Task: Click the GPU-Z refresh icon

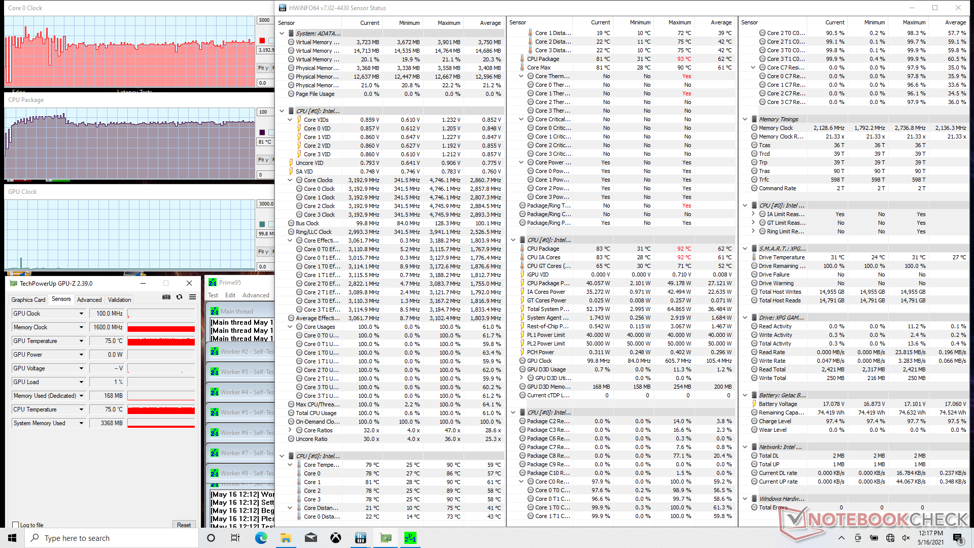Action: (x=179, y=297)
